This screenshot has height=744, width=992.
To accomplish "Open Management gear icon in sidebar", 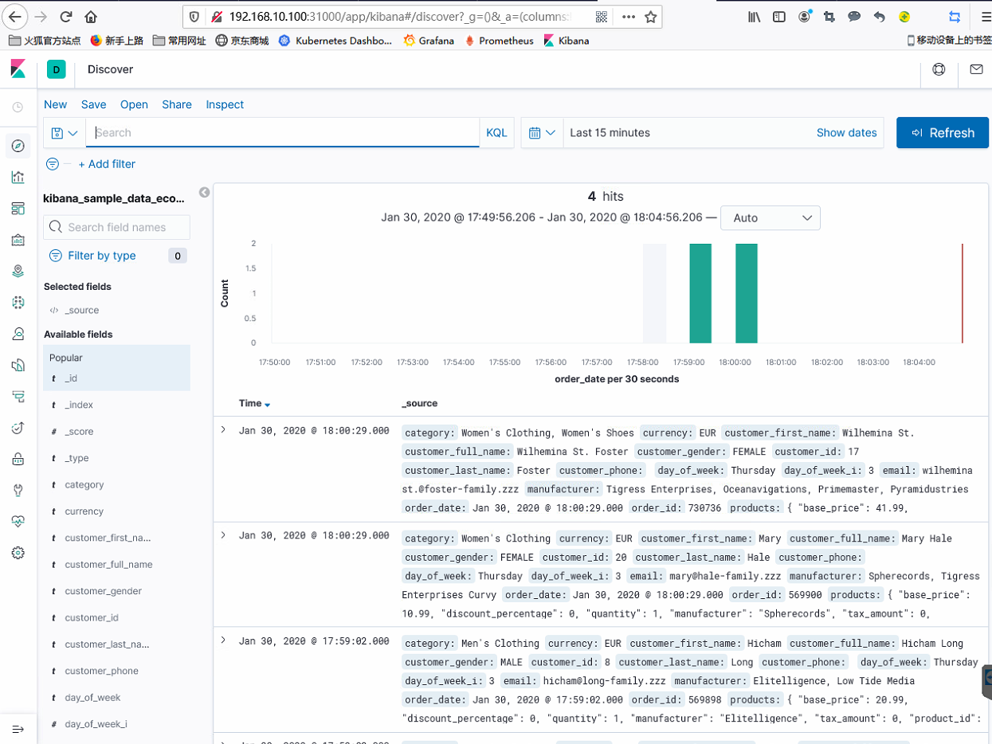I will (x=18, y=553).
